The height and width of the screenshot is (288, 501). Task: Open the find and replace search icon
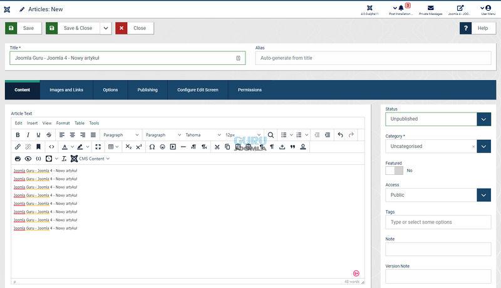(x=271, y=135)
